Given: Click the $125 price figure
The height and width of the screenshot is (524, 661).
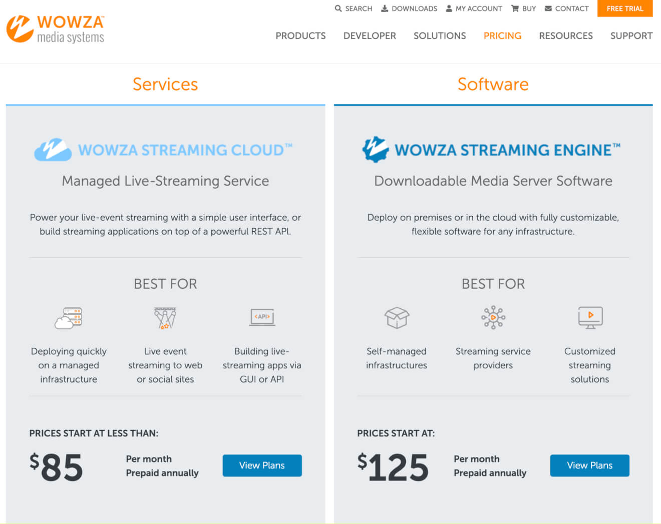Looking at the screenshot, I should (393, 467).
